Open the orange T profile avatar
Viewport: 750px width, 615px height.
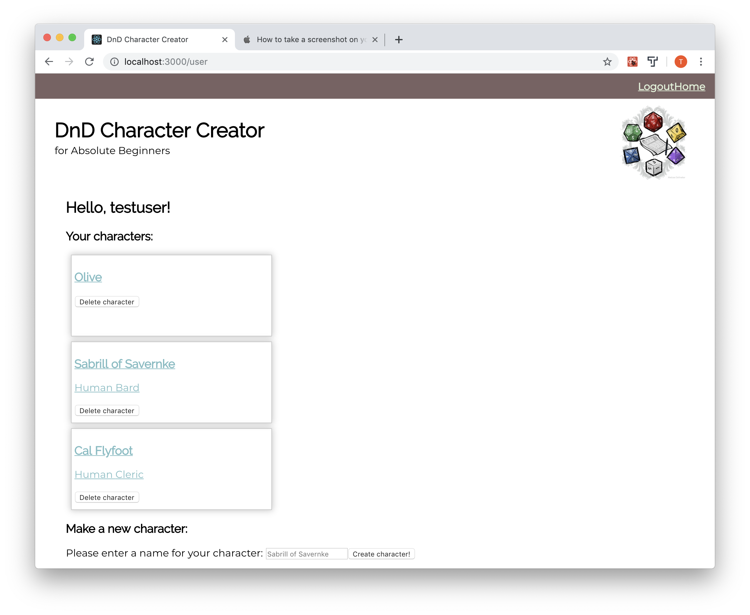click(680, 62)
